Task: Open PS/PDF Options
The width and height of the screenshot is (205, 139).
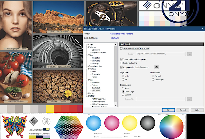Action: coord(98,102)
